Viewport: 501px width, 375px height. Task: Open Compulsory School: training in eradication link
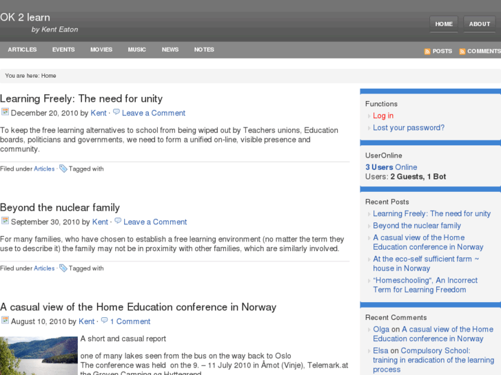tap(433, 360)
